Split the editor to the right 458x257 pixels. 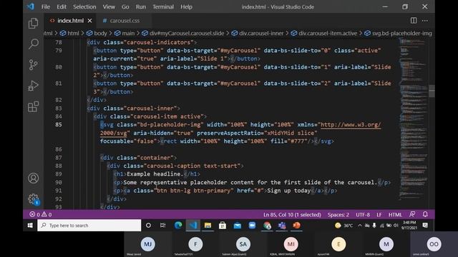pyautogui.click(x=414, y=21)
